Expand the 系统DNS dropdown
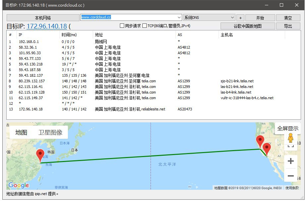 pos(232,18)
